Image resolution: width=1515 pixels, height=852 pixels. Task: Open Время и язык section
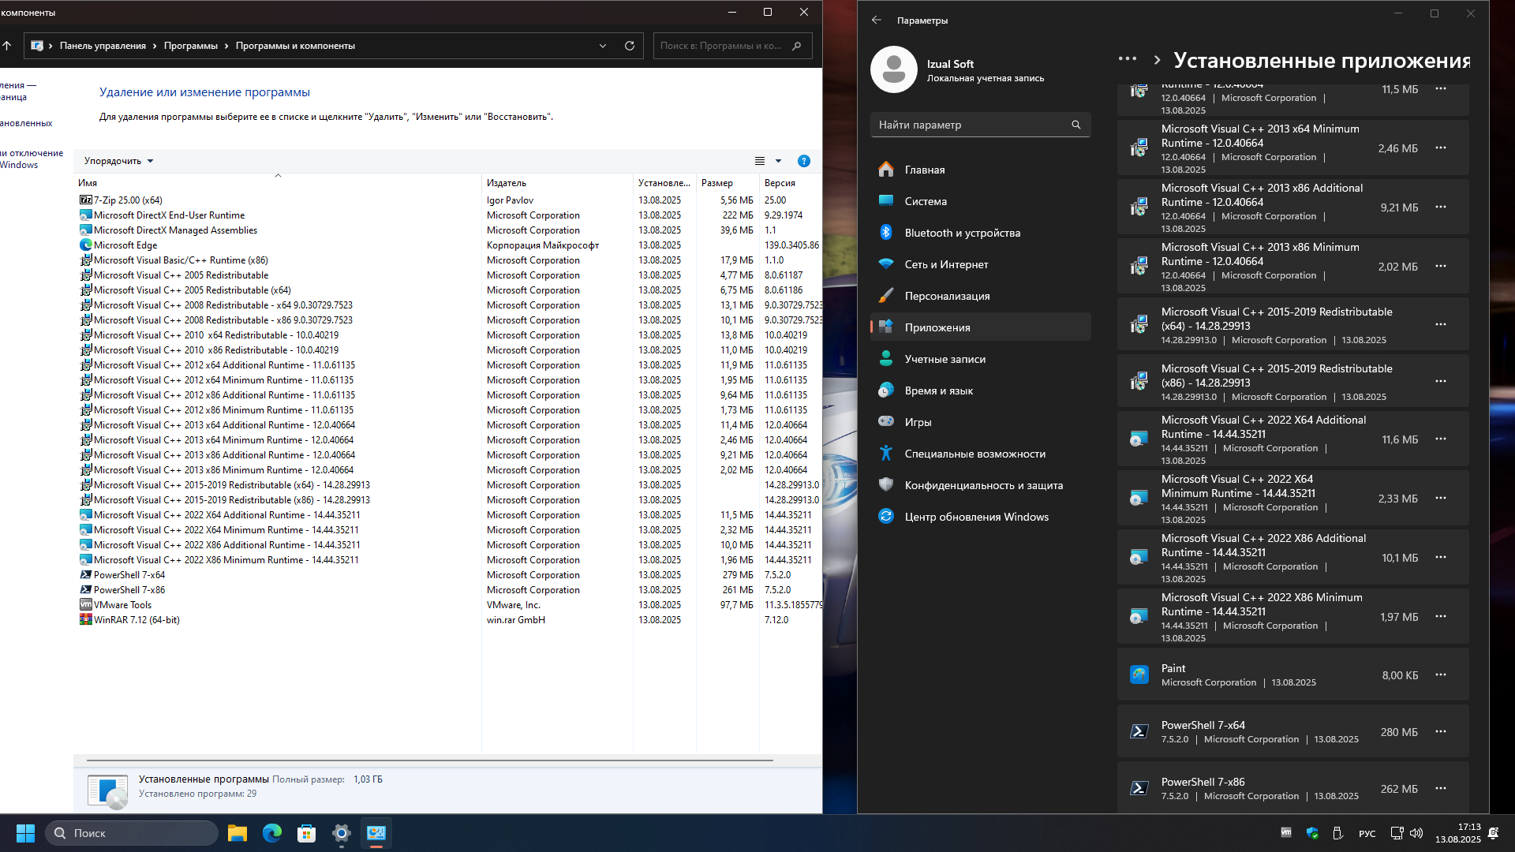pos(980,390)
